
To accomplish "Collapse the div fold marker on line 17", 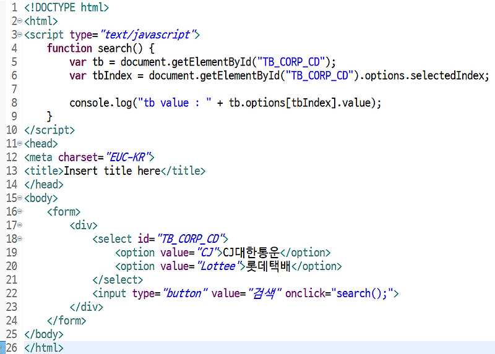I will pyautogui.click(x=20, y=225).
